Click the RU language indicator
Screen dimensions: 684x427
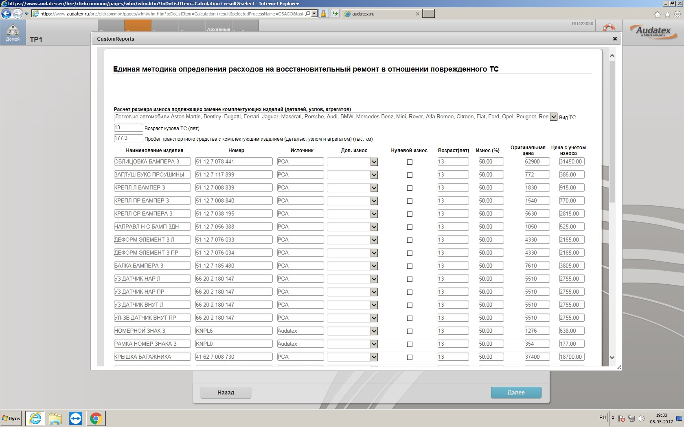603,418
